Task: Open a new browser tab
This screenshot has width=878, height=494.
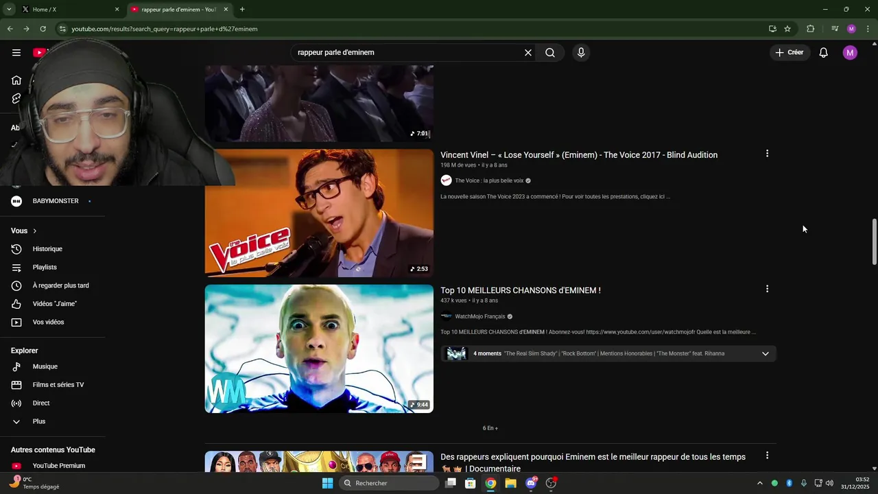Action: pos(242,10)
